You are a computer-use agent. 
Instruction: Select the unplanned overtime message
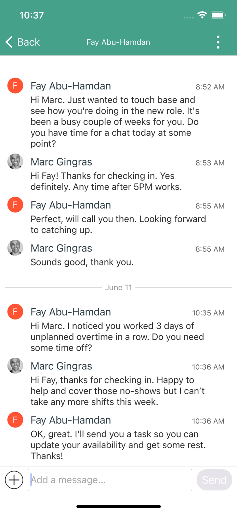(x=117, y=337)
